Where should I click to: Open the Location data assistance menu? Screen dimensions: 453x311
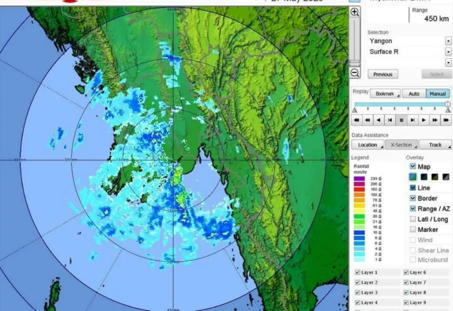point(368,145)
